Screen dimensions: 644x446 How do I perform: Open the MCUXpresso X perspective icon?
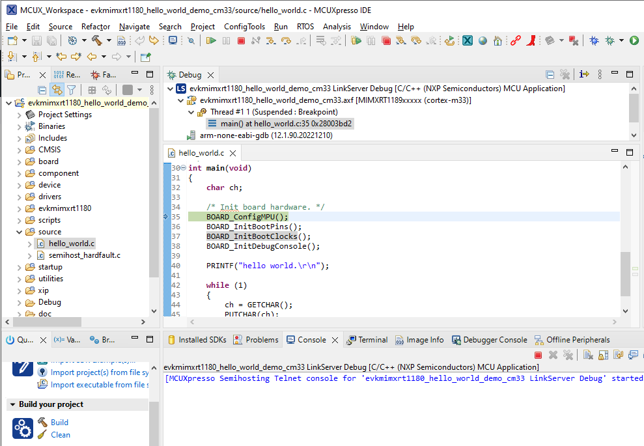468,40
